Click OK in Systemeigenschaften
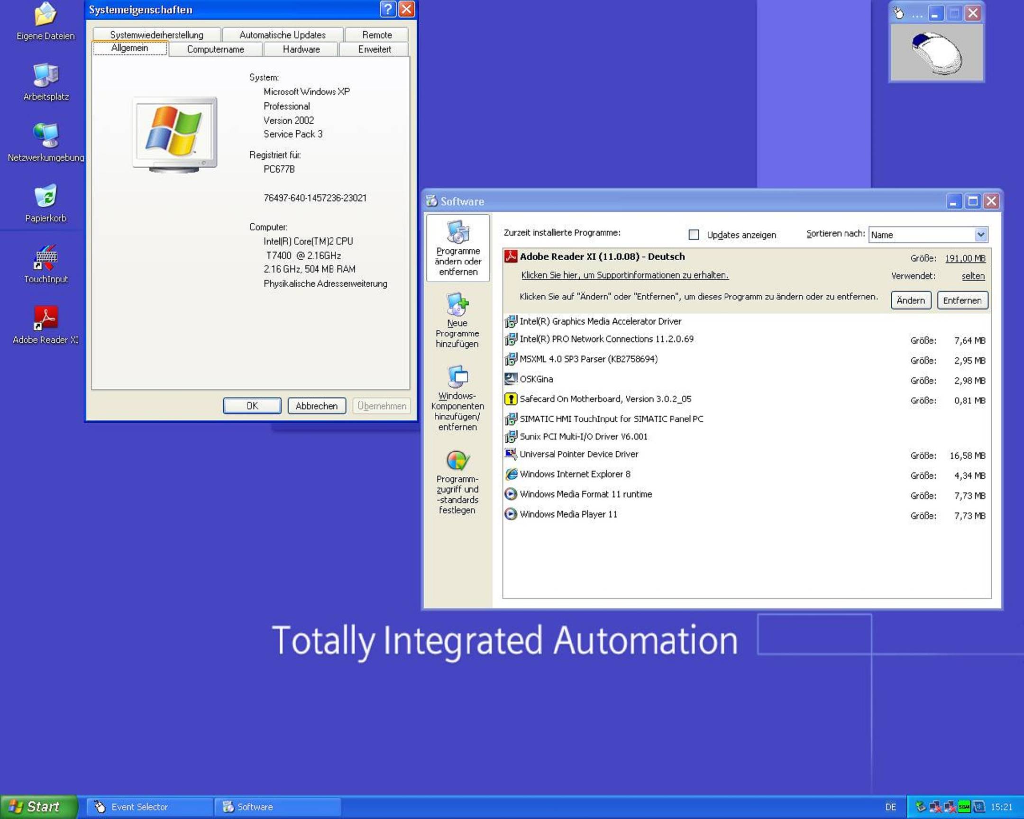The height and width of the screenshot is (819, 1024). tap(252, 406)
